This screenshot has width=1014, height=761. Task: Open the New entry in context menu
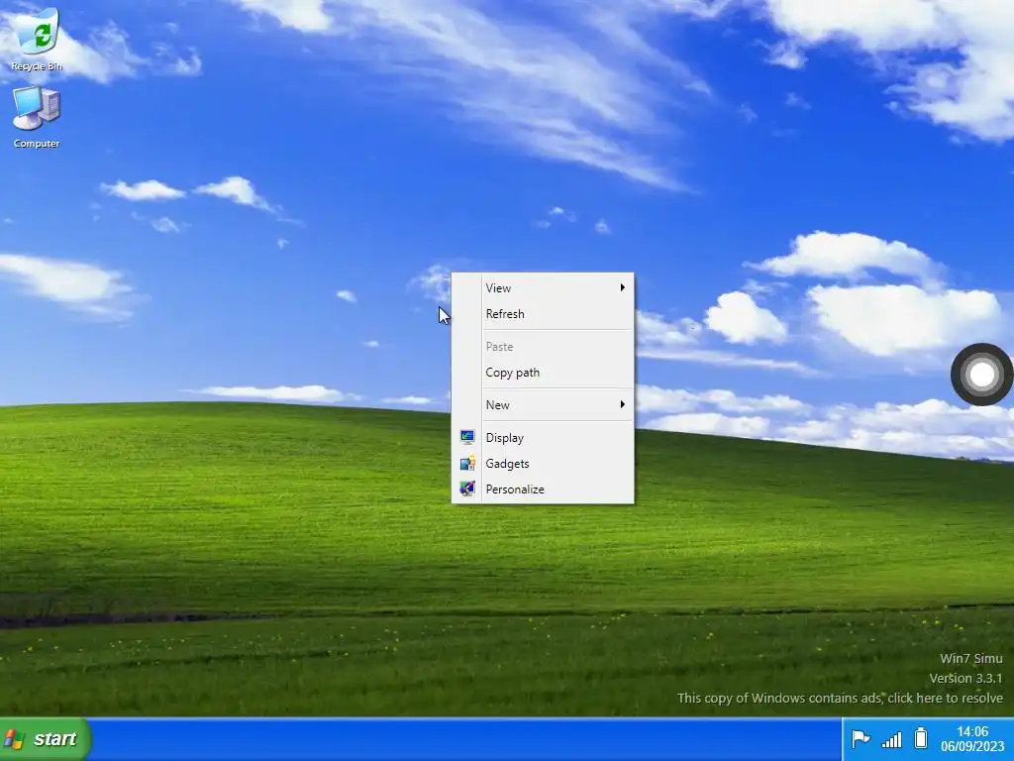coord(543,405)
